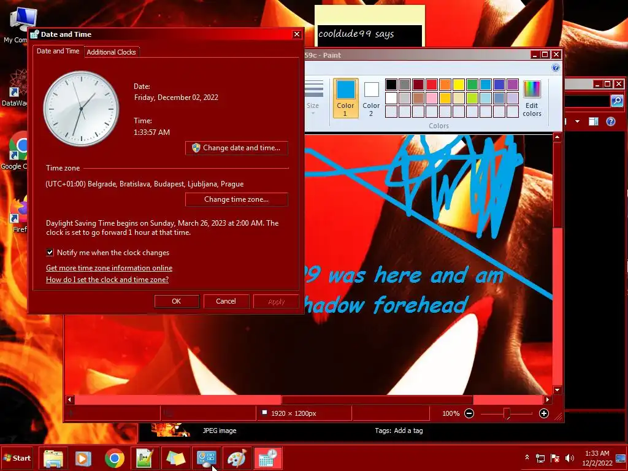Click the JPEG image thumbnail in details pane
The image size is (628, 471).
pyautogui.click(x=170, y=430)
